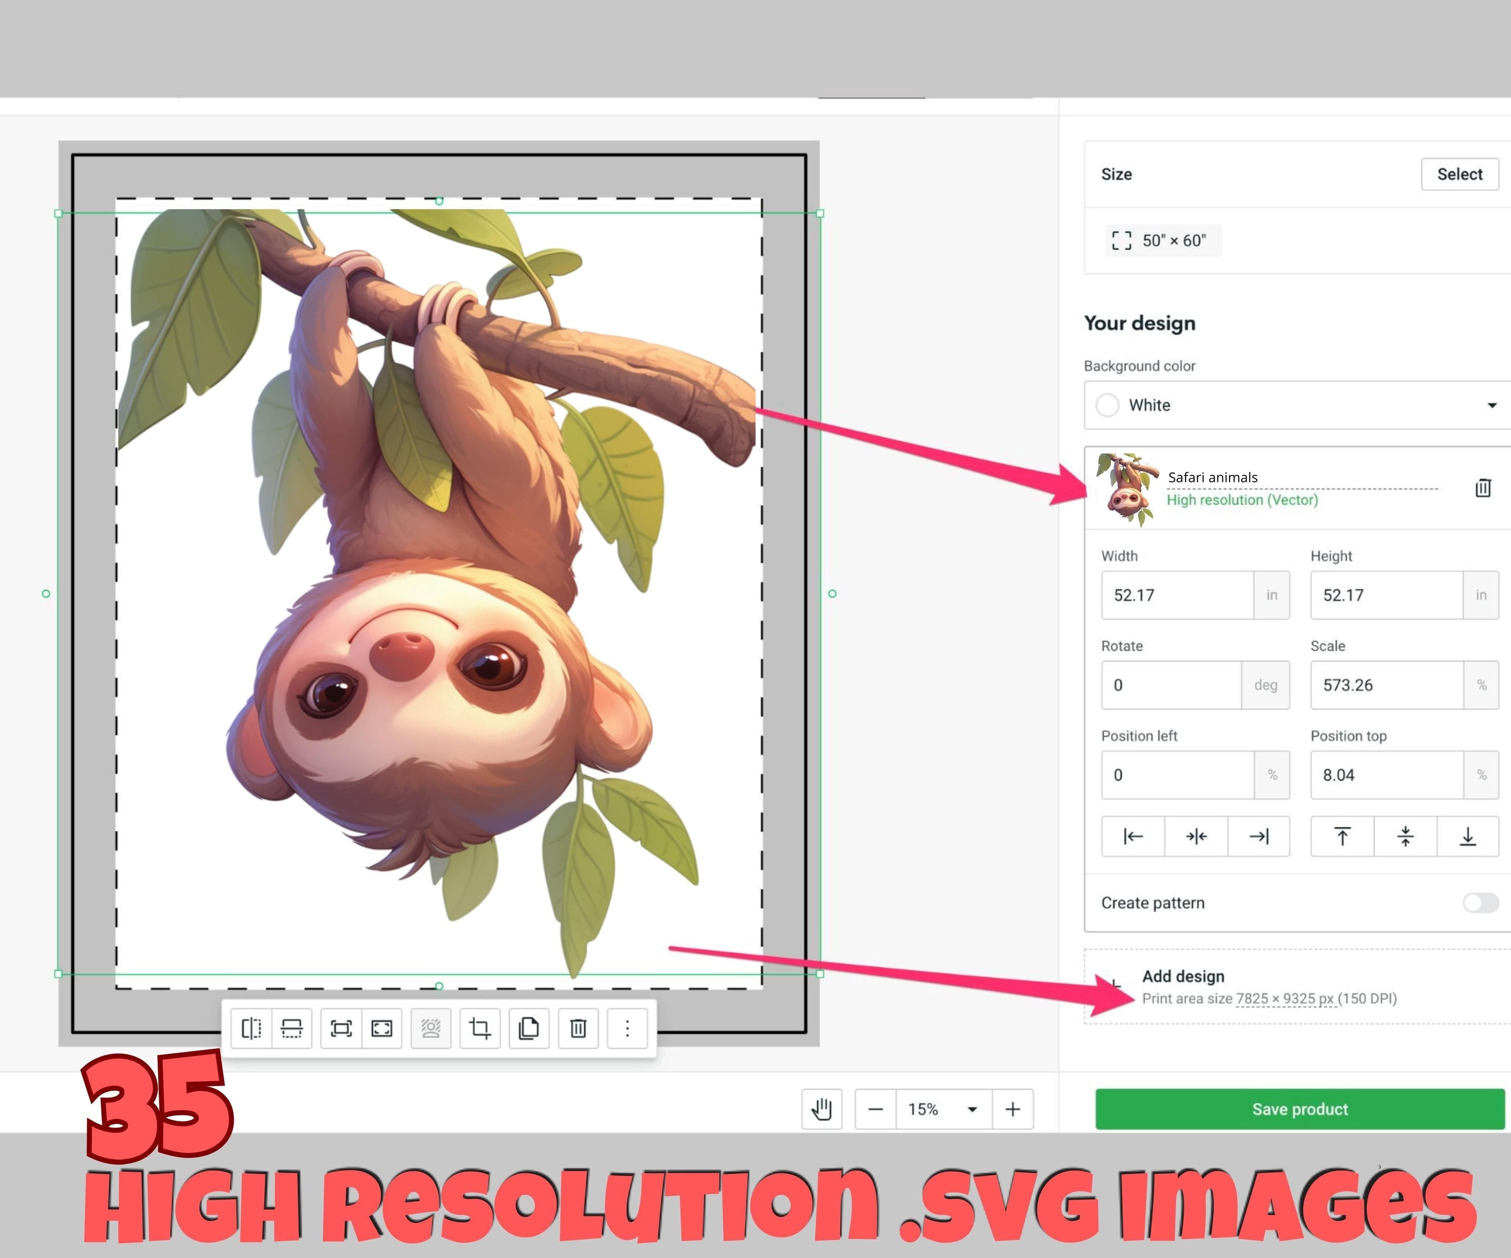Click bottom-left corner resize handle
This screenshot has width=1511, height=1258.
coord(58,974)
